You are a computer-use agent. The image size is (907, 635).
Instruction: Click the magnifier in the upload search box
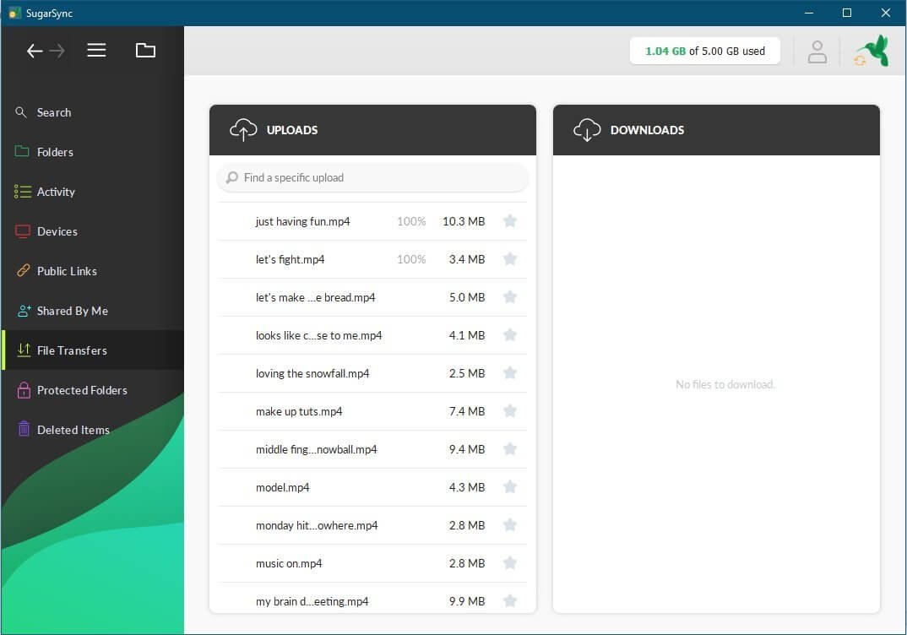tap(232, 177)
